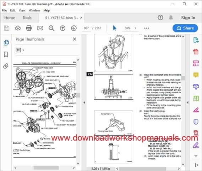Click the Save file icon
The width and height of the screenshot is (202, 171).
pyautogui.click(x=7, y=28)
